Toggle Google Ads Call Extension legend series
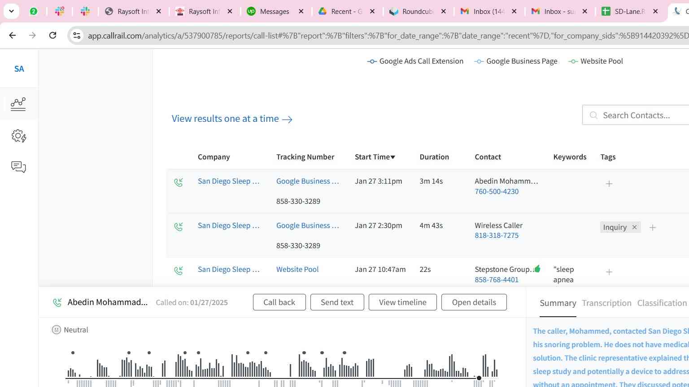This screenshot has height=387, width=689. [x=415, y=61]
